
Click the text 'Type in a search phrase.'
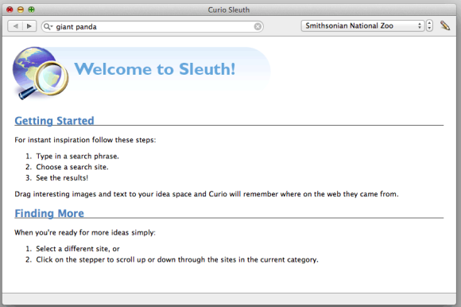[78, 156]
